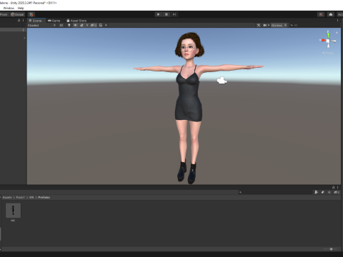
Task: Click the center cube of orientation gizmo
Action: (328, 41)
